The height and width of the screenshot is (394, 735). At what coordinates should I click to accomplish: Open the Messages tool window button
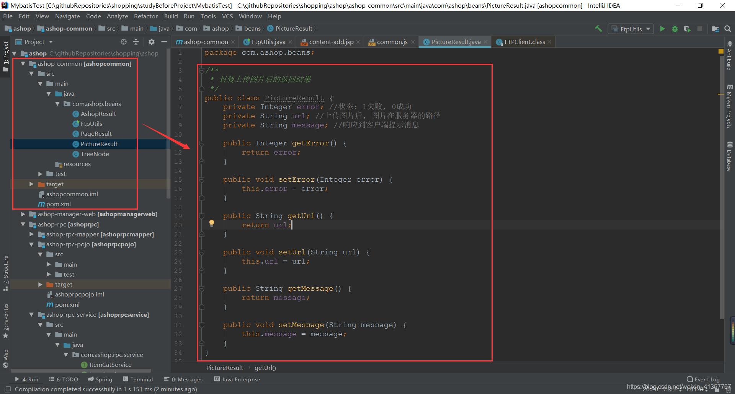click(x=183, y=379)
